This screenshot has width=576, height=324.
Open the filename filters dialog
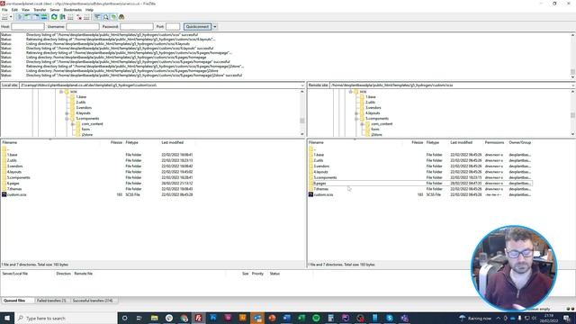tap(97, 17)
